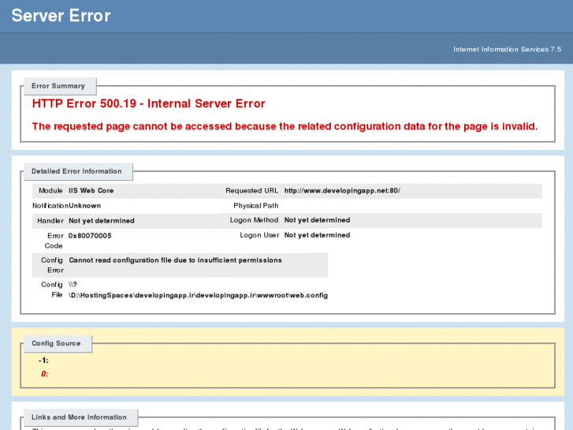This screenshot has width=573, height=430.
Task: Click the Physical Path label
Action: 256,206
